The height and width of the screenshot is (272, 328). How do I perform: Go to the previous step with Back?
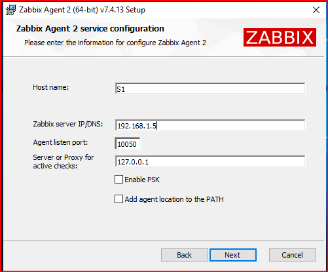185,255
